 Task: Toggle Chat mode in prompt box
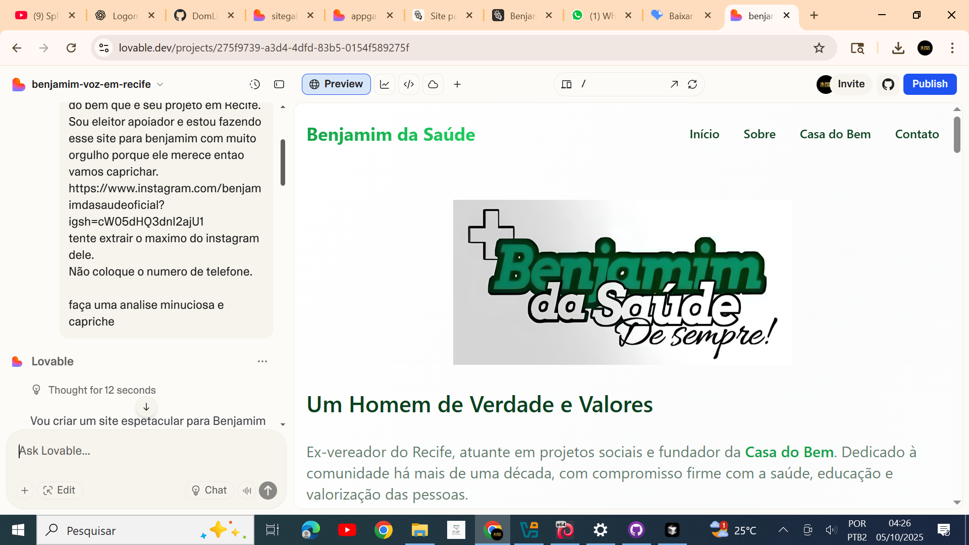coord(209,490)
